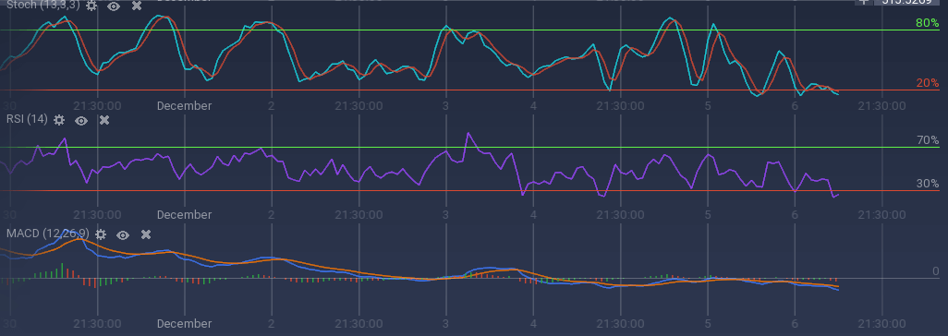
Task: Hide the MACD indicator with eye icon
Action: pyautogui.click(x=123, y=234)
